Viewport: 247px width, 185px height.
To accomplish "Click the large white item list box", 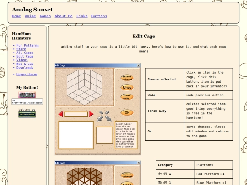I will coord(76,135).
